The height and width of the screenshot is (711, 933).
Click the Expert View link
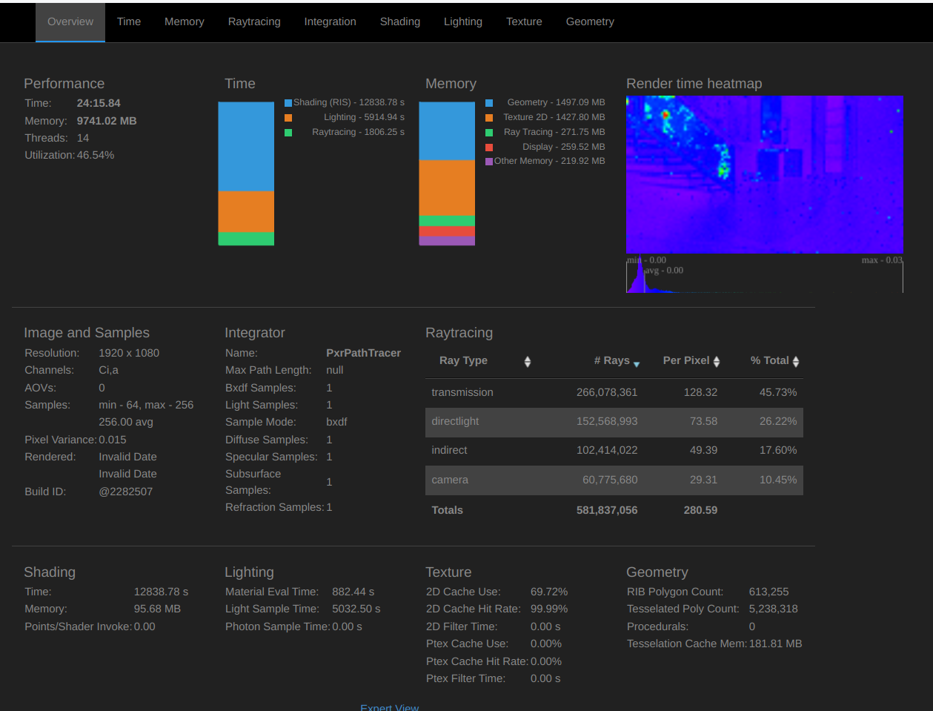pos(390,707)
